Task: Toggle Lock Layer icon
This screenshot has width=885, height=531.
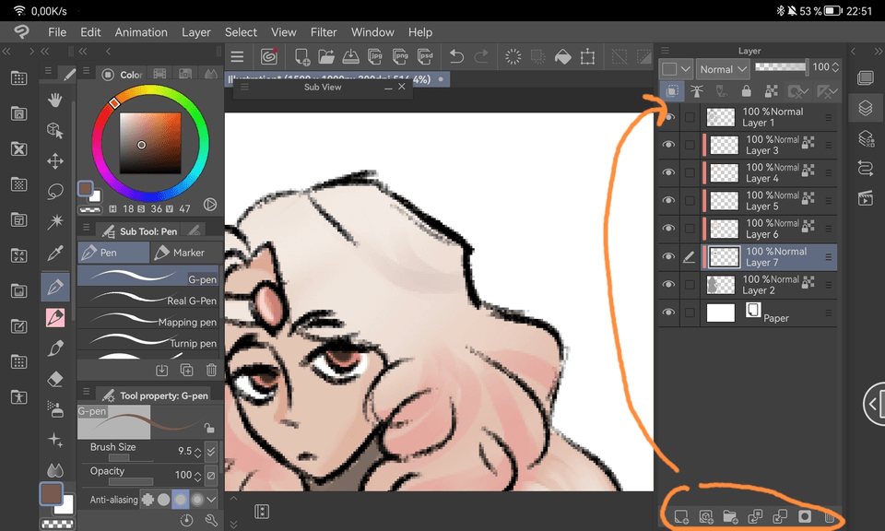Action: coord(746,91)
